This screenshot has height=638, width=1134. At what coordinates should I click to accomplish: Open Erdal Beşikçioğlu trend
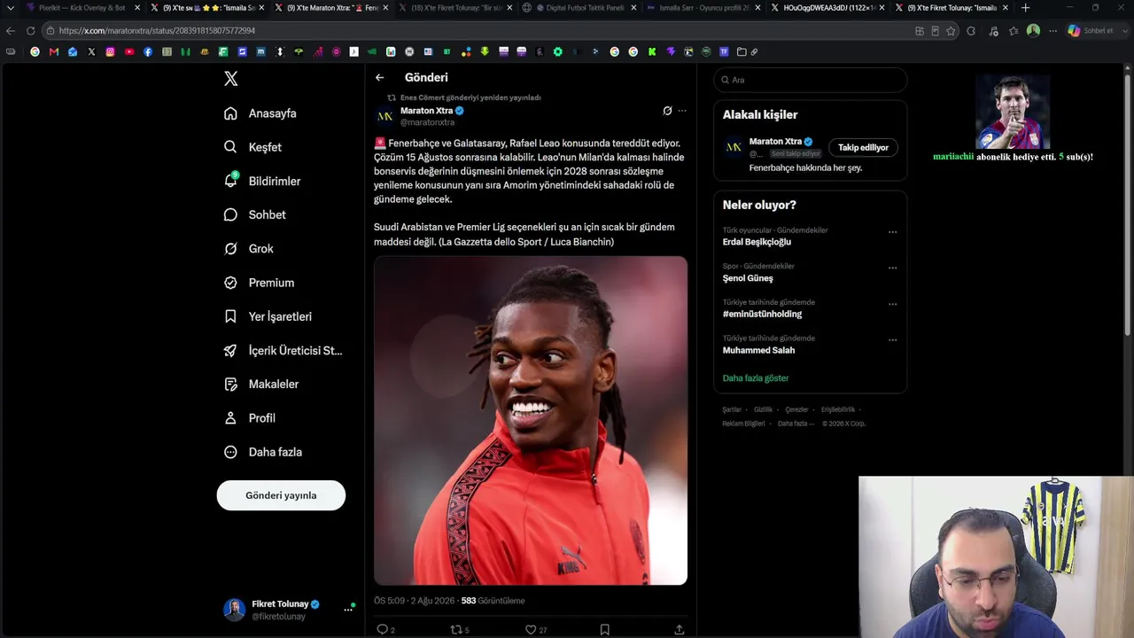[x=757, y=242]
